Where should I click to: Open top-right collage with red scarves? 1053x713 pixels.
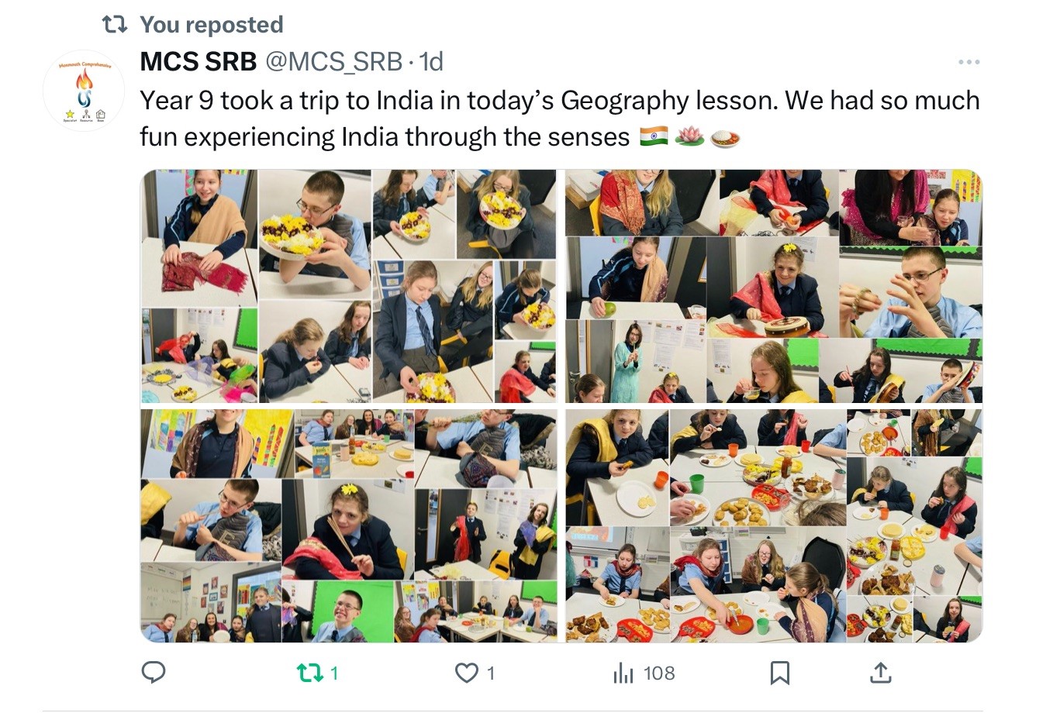pos(774,286)
